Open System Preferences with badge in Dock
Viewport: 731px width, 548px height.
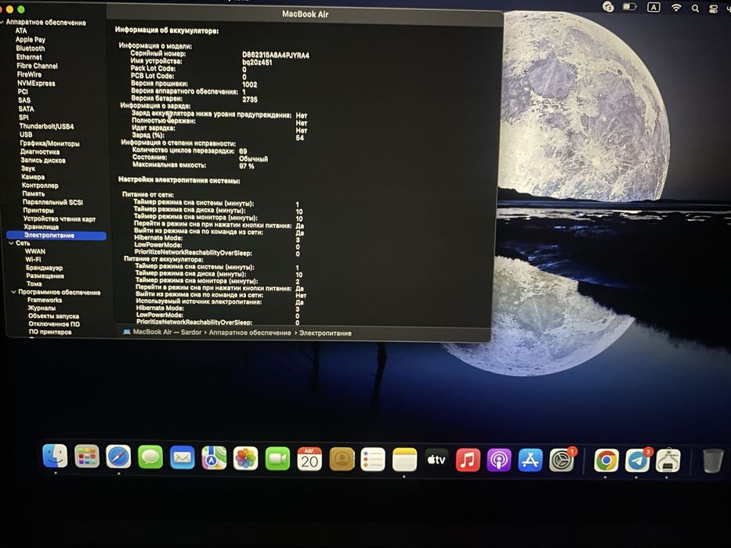click(562, 460)
